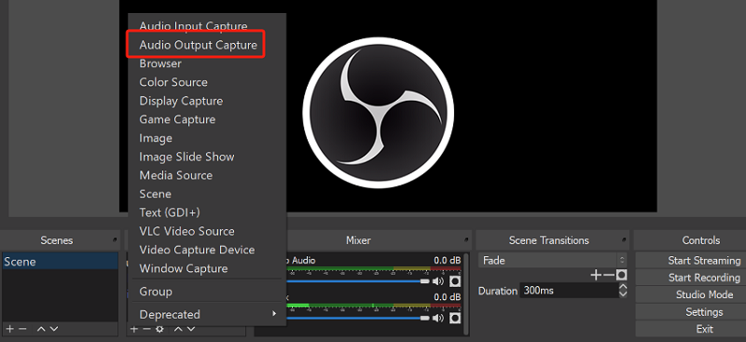This screenshot has width=746, height=342.
Task: Click the Desktop Audio 0.0 dB level readout
Action: click(447, 260)
